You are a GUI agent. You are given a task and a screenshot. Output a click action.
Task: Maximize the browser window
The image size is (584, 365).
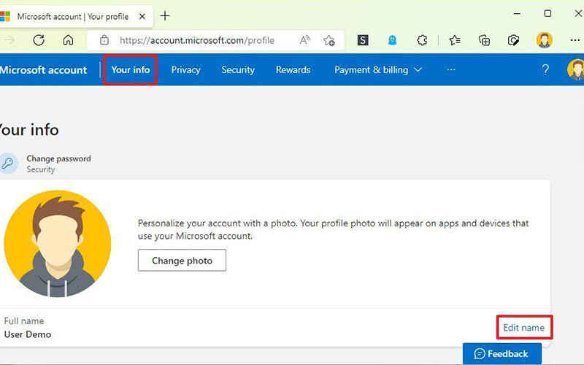pyautogui.click(x=547, y=13)
